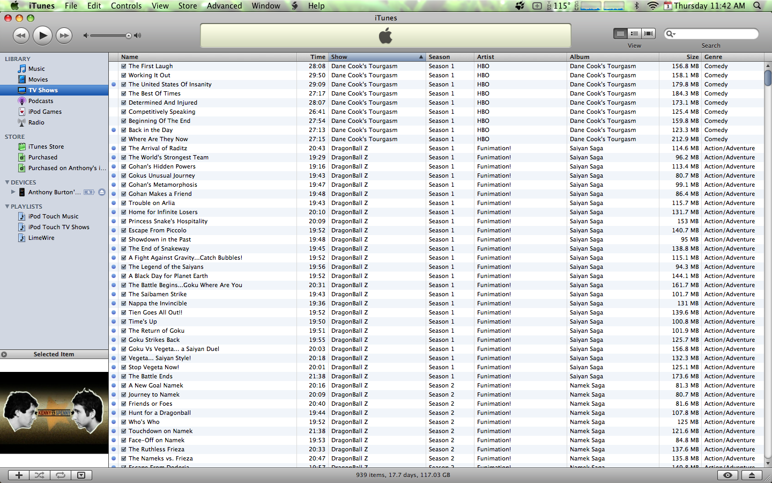Click the volume slider knob
The image size is (772, 483).
coord(129,36)
